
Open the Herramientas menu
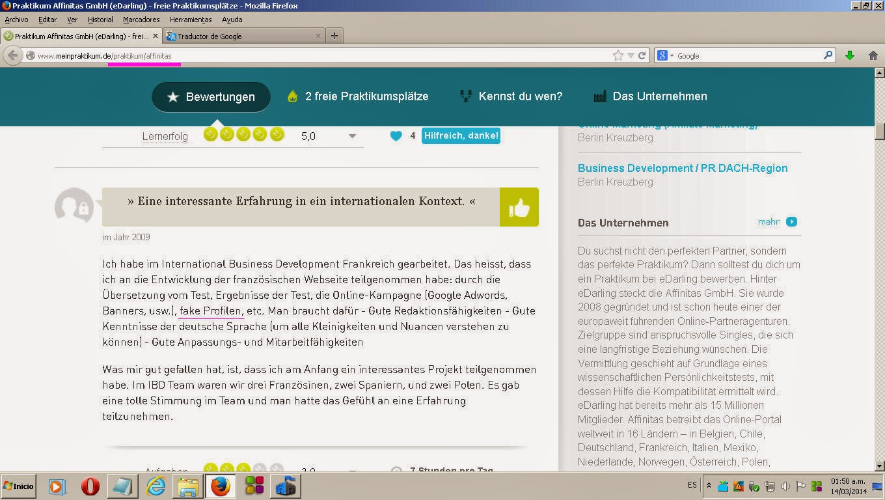(191, 20)
